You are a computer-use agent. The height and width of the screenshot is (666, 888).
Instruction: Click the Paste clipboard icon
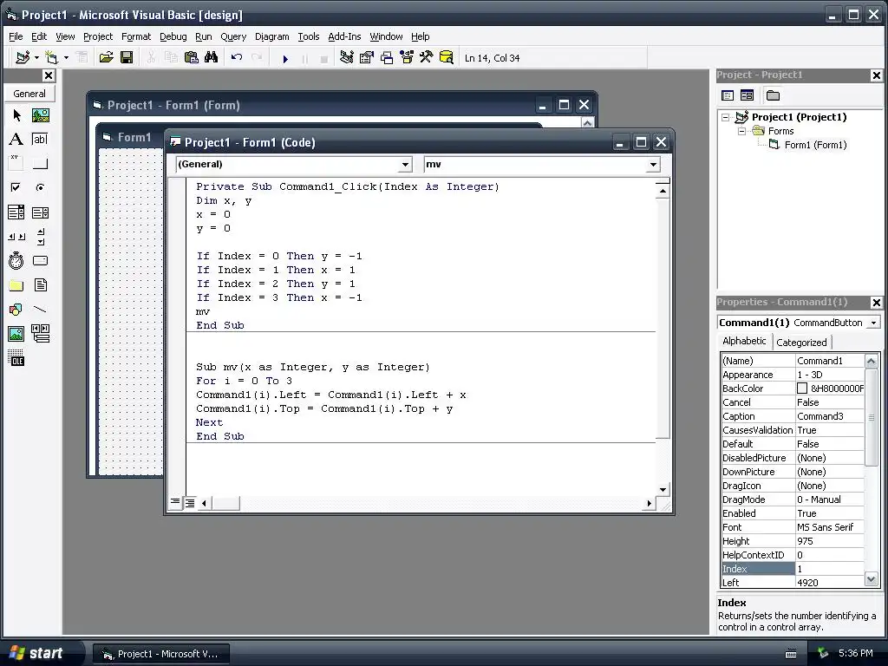pyautogui.click(x=192, y=58)
